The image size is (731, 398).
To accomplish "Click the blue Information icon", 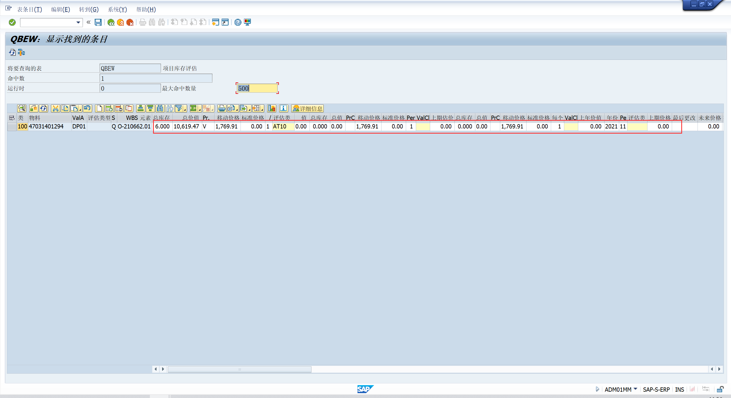I will 283,108.
